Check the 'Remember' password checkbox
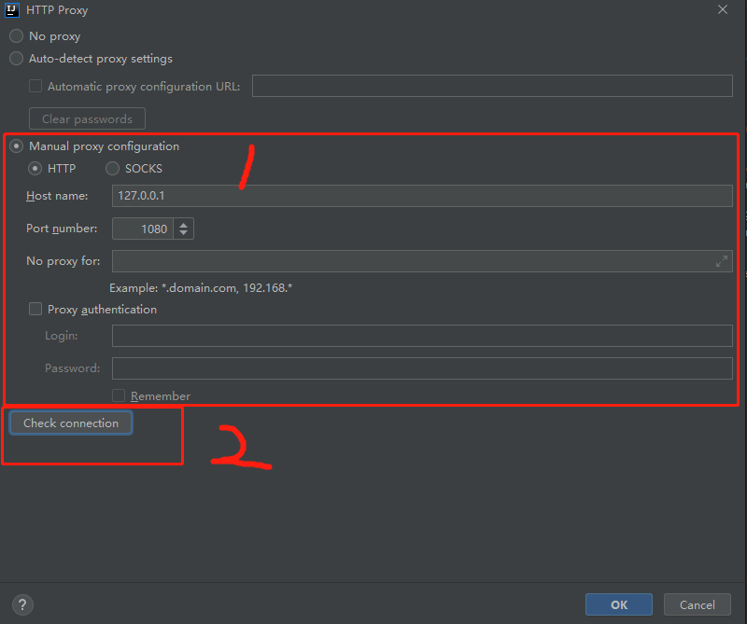 pos(119,395)
